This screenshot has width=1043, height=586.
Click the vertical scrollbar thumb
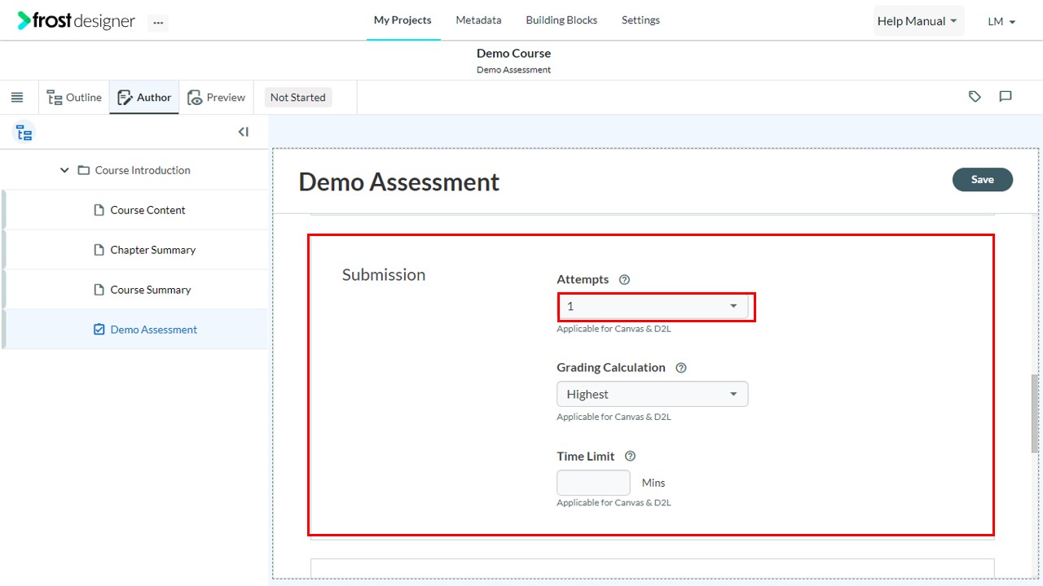click(1035, 413)
